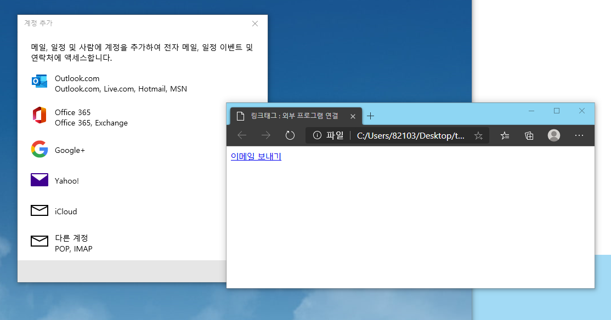Maximize the Edge browser window

[x=557, y=111]
